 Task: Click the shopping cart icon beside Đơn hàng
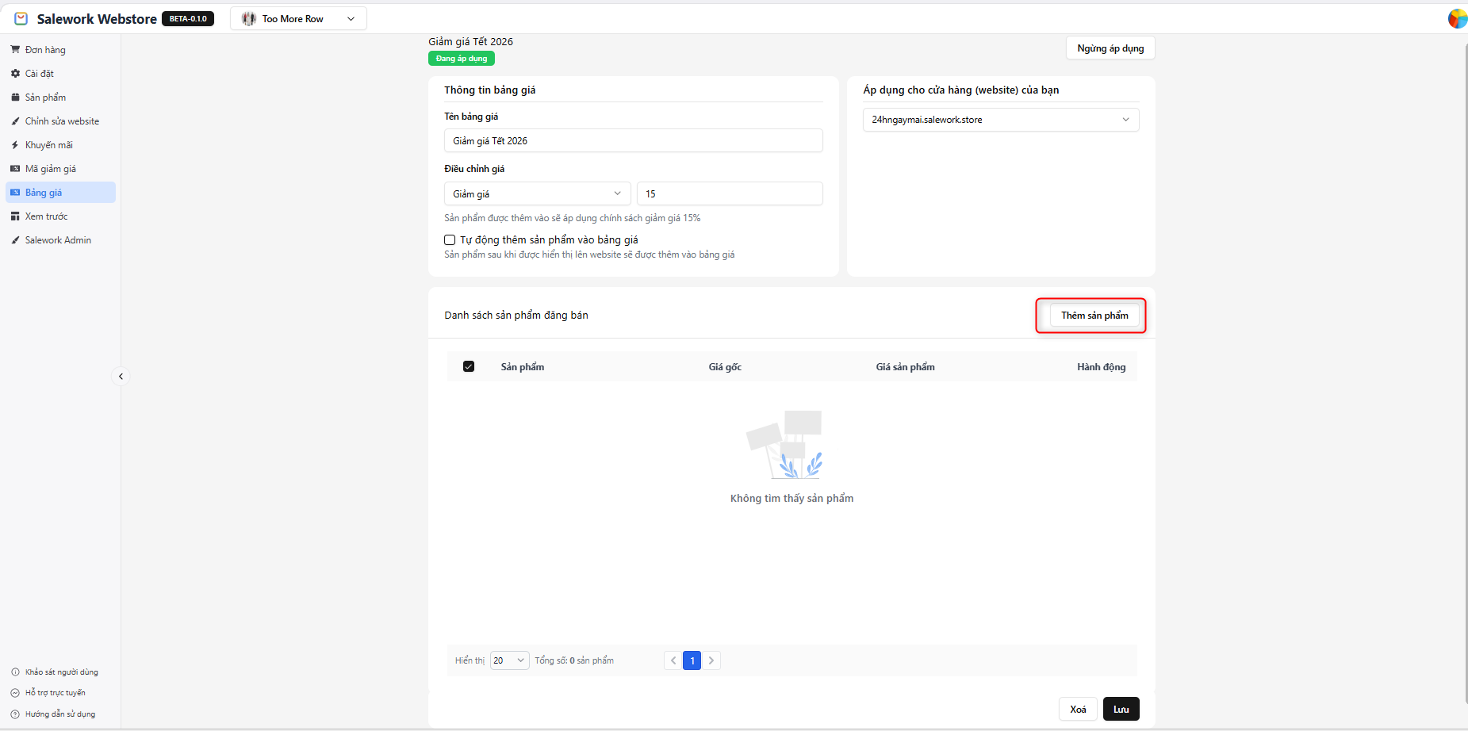pyautogui.click(x=15, y=50)
